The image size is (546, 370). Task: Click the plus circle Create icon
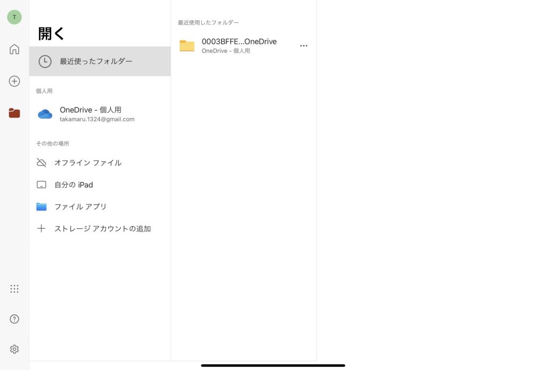pos(14,81)
